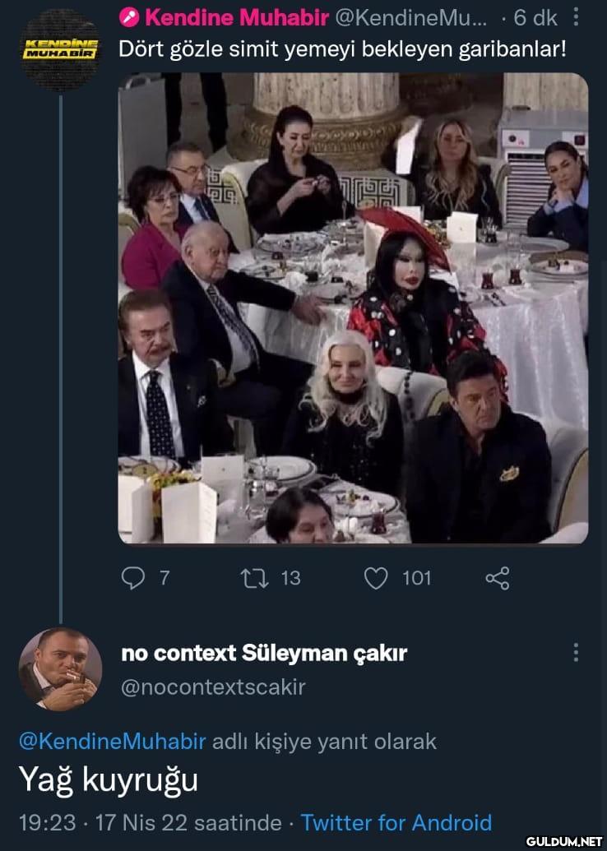Click the 6 dk timestamp
The height and width of the screenshot is (851, 607).
tap(535, 17)
